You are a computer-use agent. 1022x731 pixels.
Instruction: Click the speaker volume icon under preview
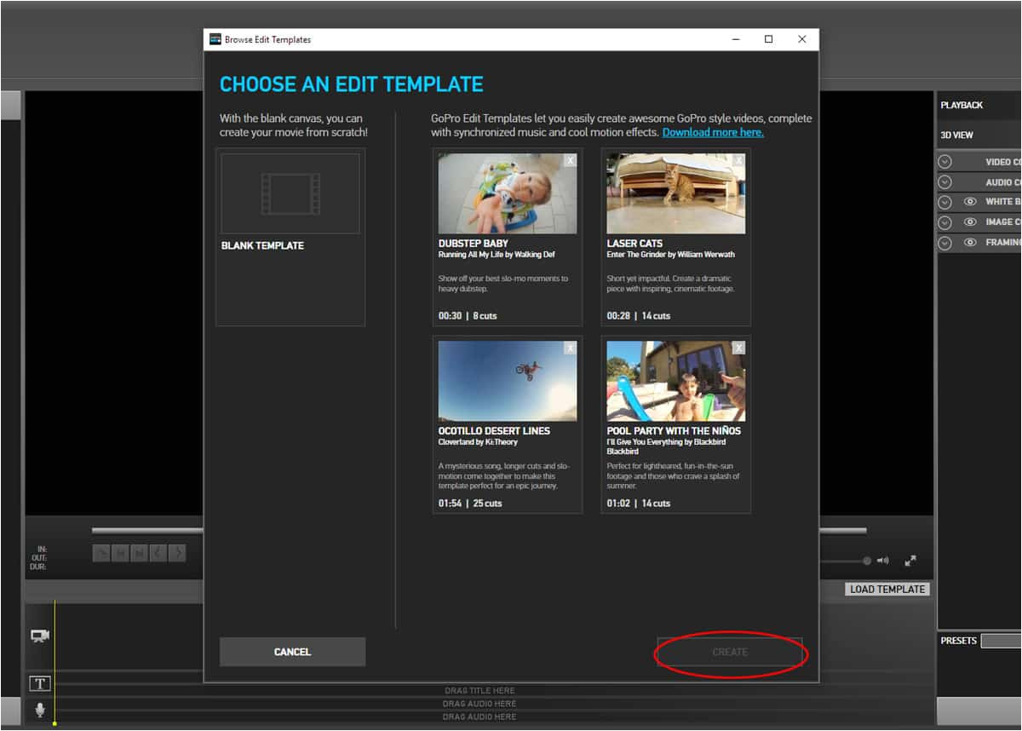pyautogui.click(x=883, y=561)
